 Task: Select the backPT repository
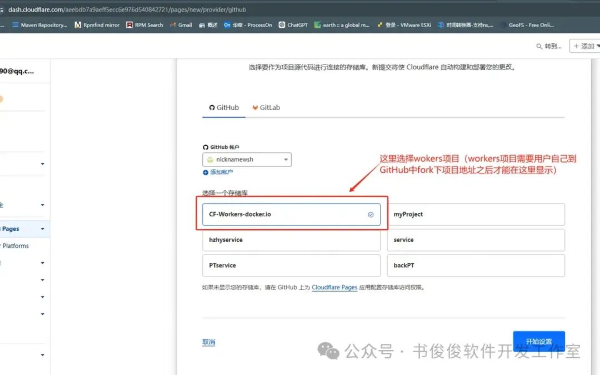(x=476, y=266)
